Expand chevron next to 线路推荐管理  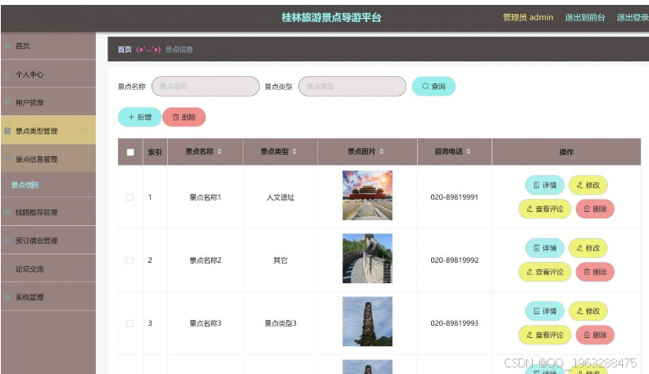pyautogui.click(x=83, y=212)
